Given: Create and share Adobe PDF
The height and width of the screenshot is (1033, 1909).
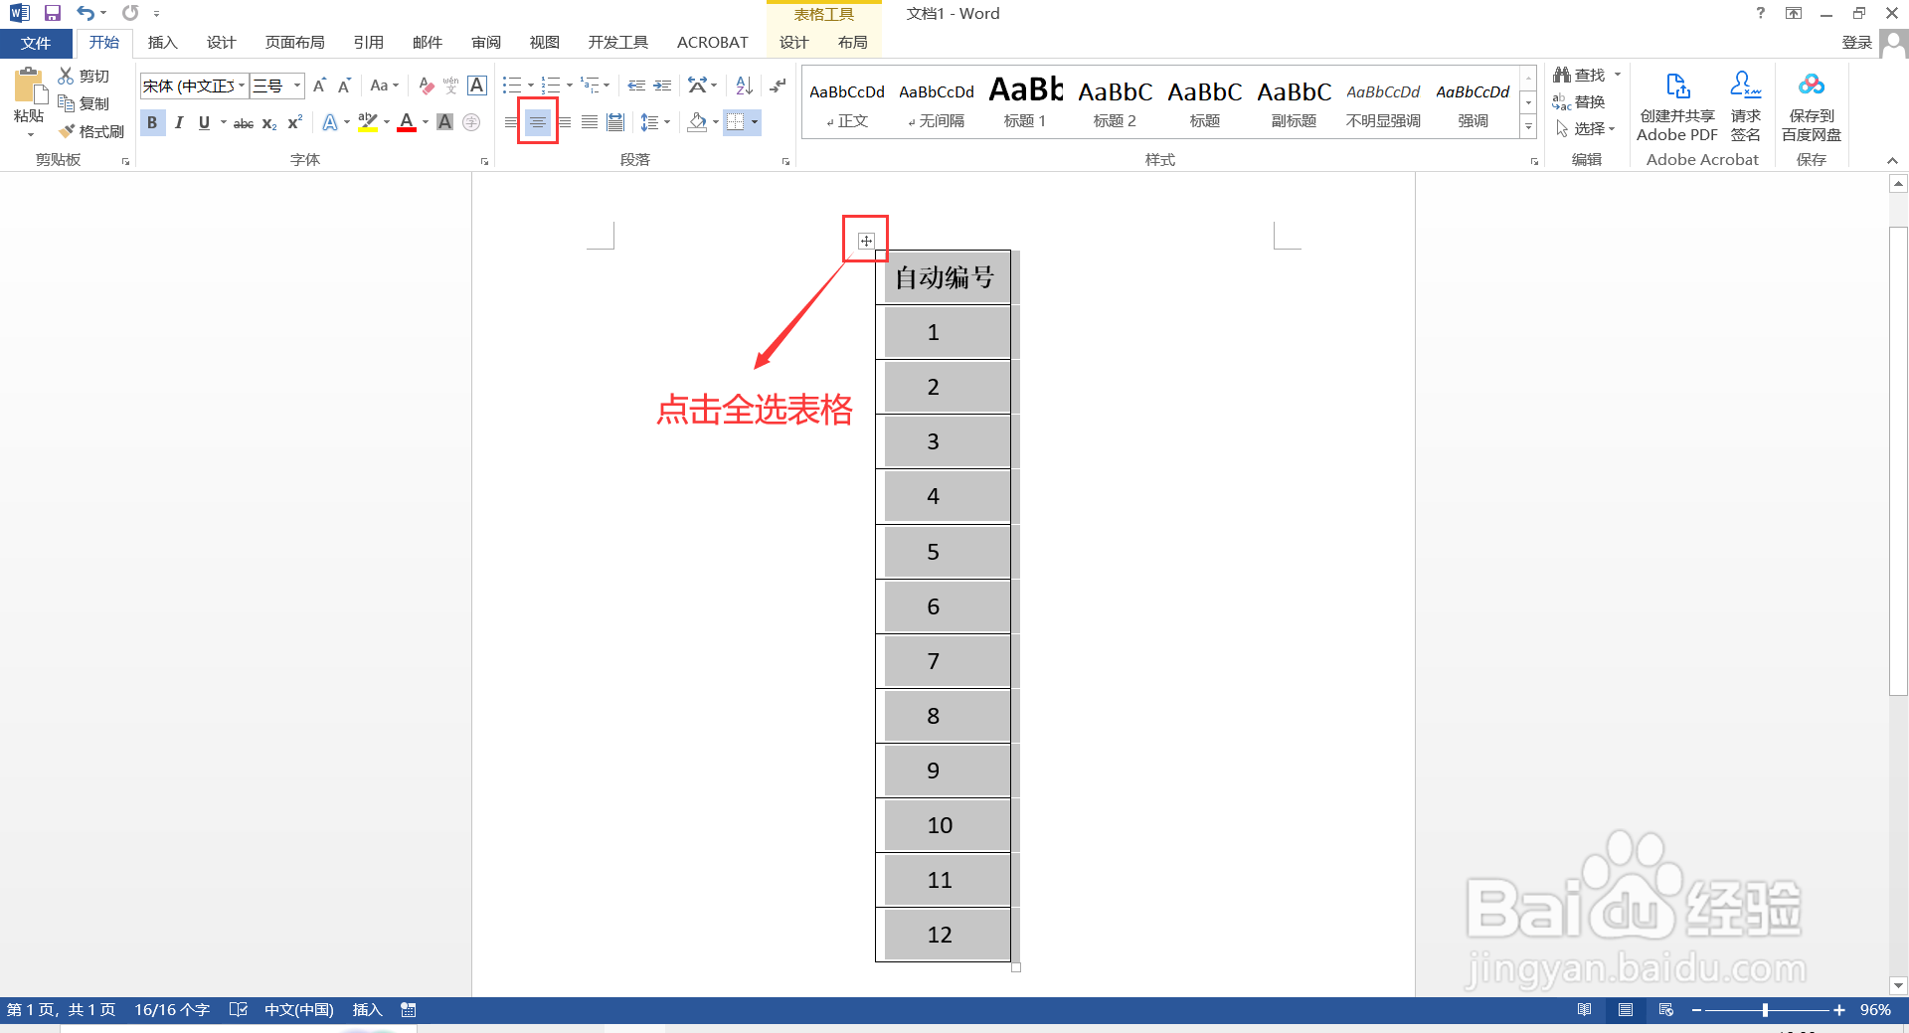Looking at the screenshot, I should (x=1677, y=104).
